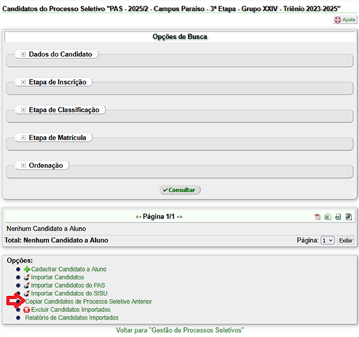Expand the Dados do Candidato section
The image size is (359, 337).
tap(23, 54)
